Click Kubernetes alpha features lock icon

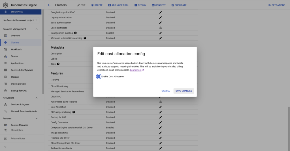[160, 102]
